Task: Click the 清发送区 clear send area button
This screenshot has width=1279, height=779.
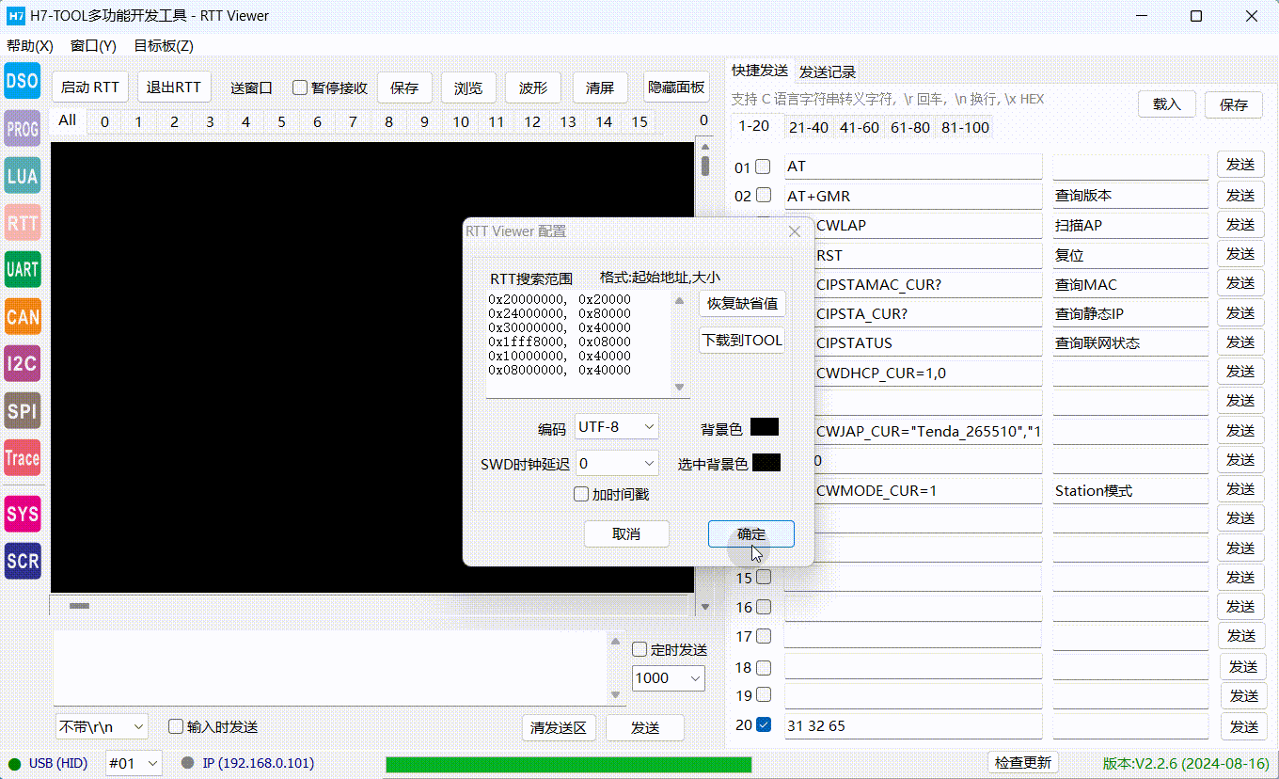Action: (559, 728)
